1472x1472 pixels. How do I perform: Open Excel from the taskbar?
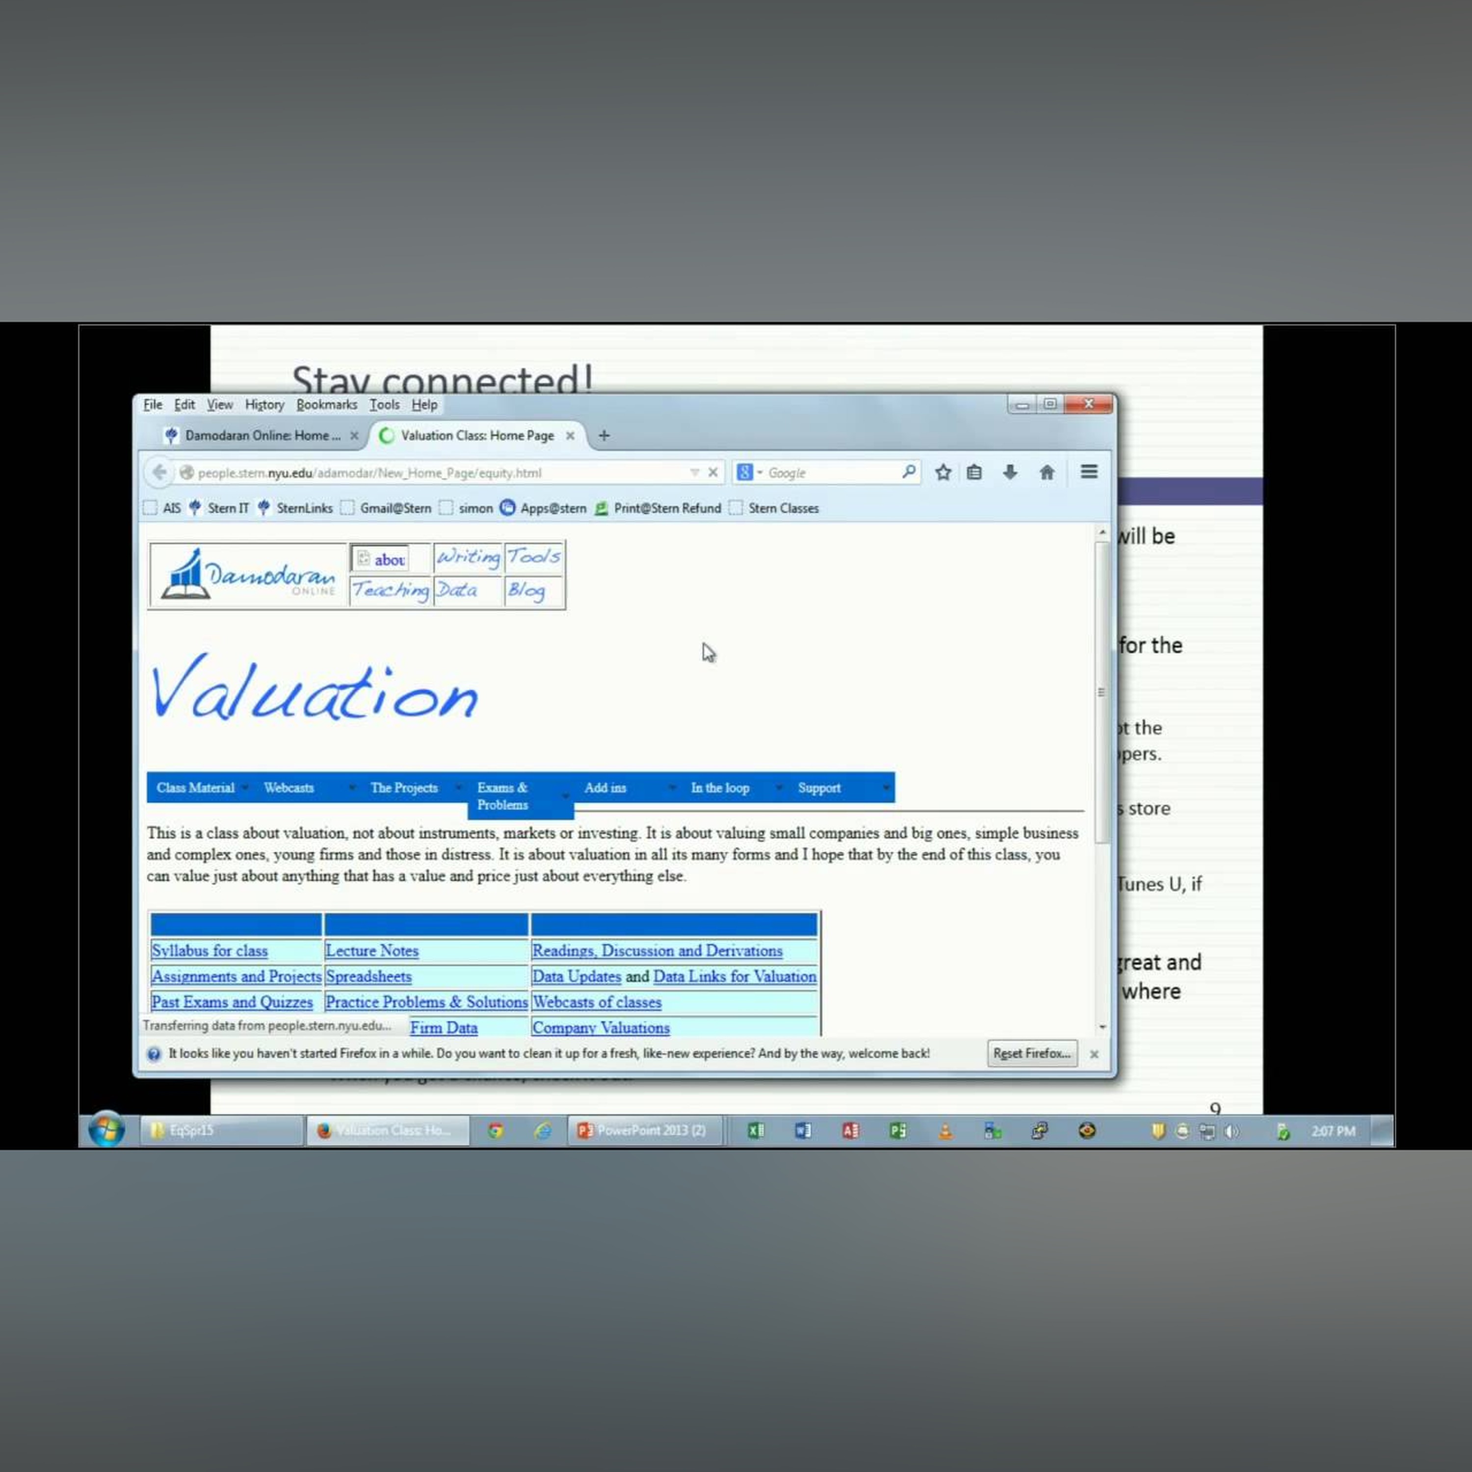(755, 1130)
